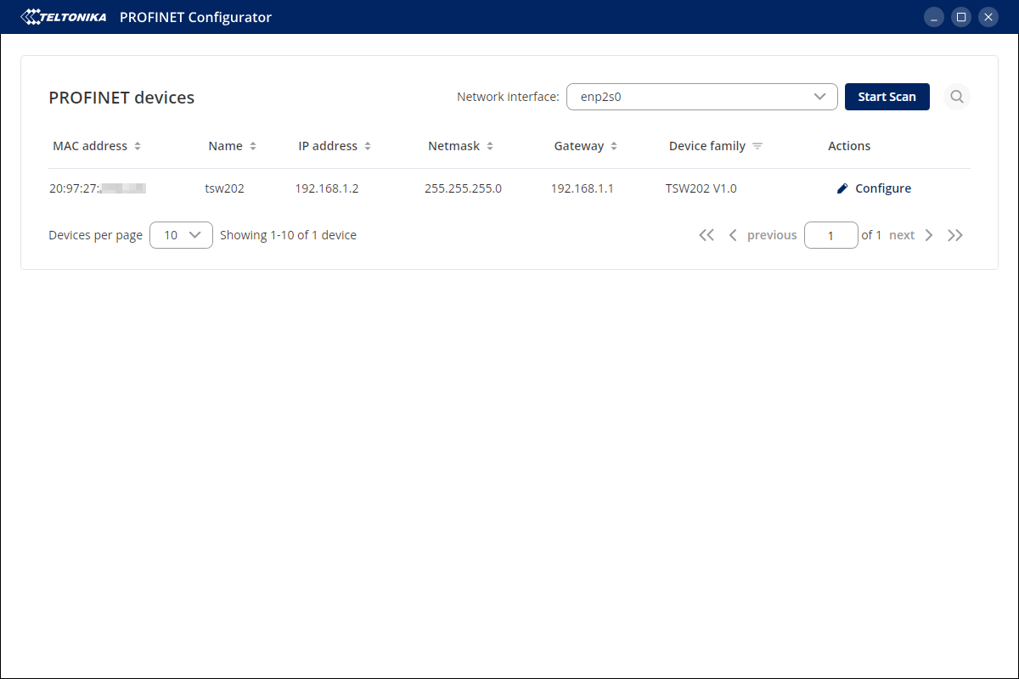
Task: Select the tsw202 device name cell
Action: pyautogui.click(x=225, y=188)
